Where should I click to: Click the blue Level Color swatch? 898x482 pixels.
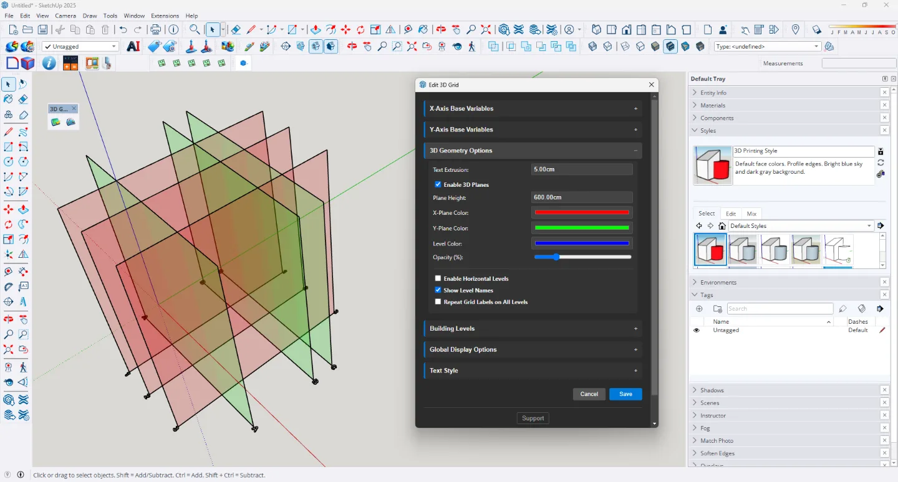582,243
